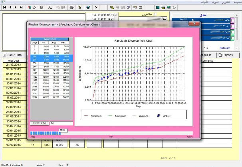The width and height of the screenshot is (242, 167).
Task: Select the 2014-12-31 date entry
Action: tap(101, 19)
